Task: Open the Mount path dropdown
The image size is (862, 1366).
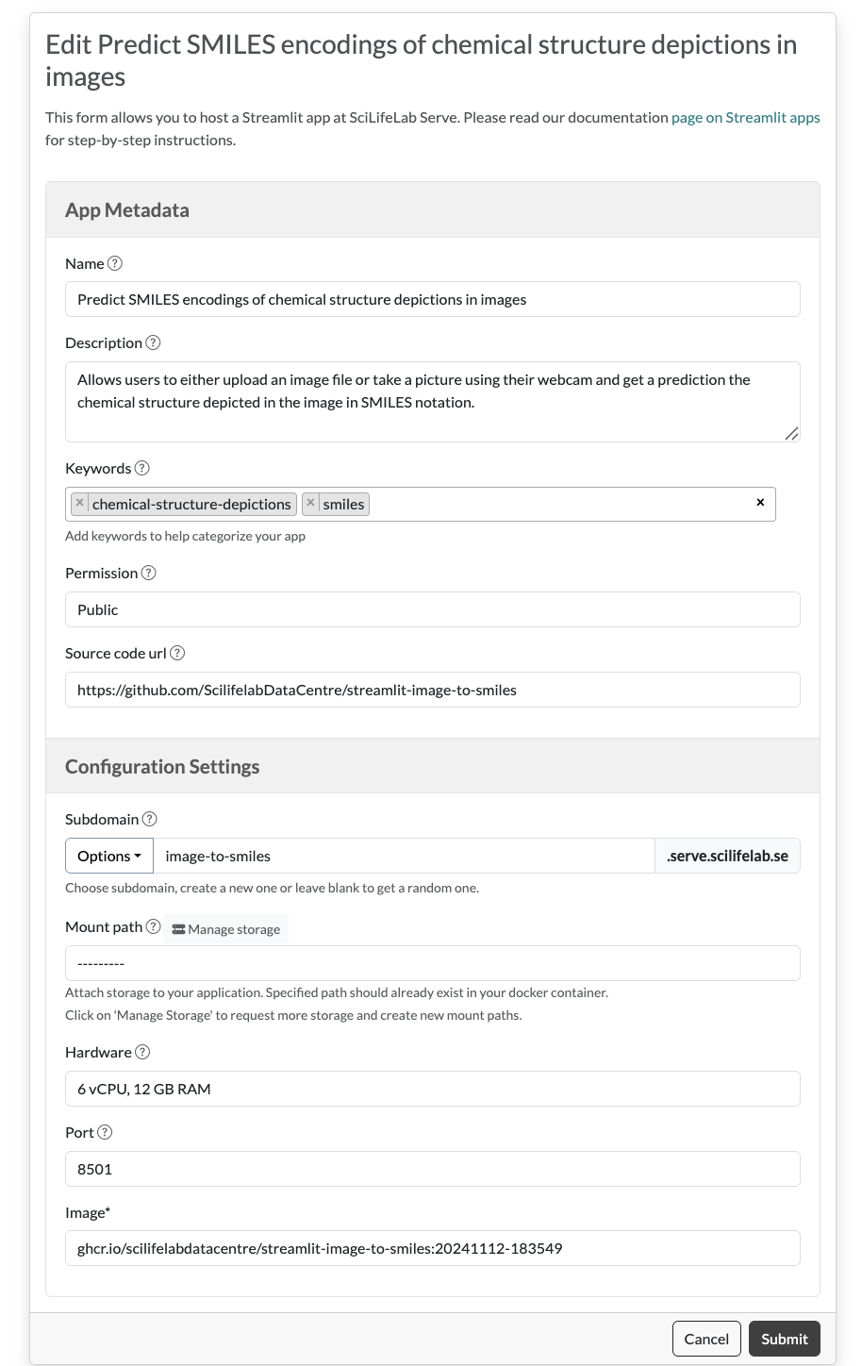Action: click(x=432, y=963)
